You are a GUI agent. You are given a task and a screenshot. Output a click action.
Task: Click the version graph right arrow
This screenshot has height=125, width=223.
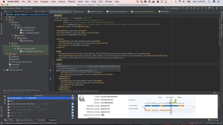(194, 107)
